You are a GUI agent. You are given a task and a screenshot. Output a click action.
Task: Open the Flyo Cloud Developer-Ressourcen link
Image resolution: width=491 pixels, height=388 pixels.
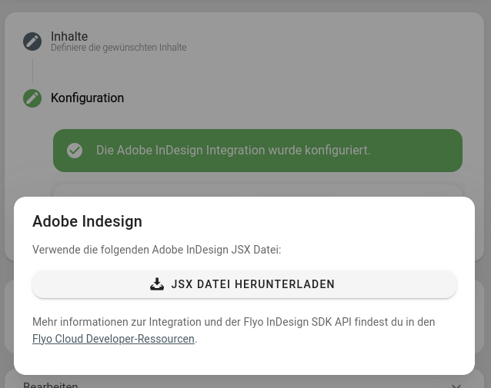pyautogui.click(x=113, y=339)
